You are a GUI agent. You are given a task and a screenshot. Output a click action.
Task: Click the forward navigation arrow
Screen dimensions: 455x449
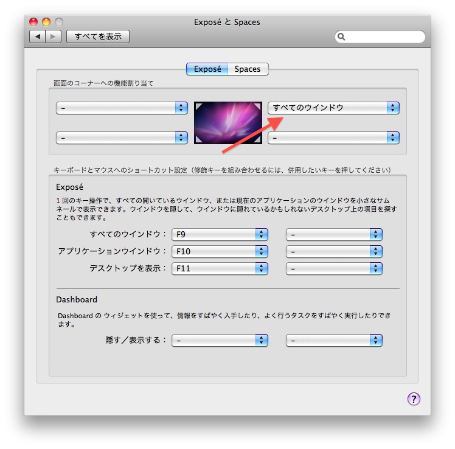point(53,37)
